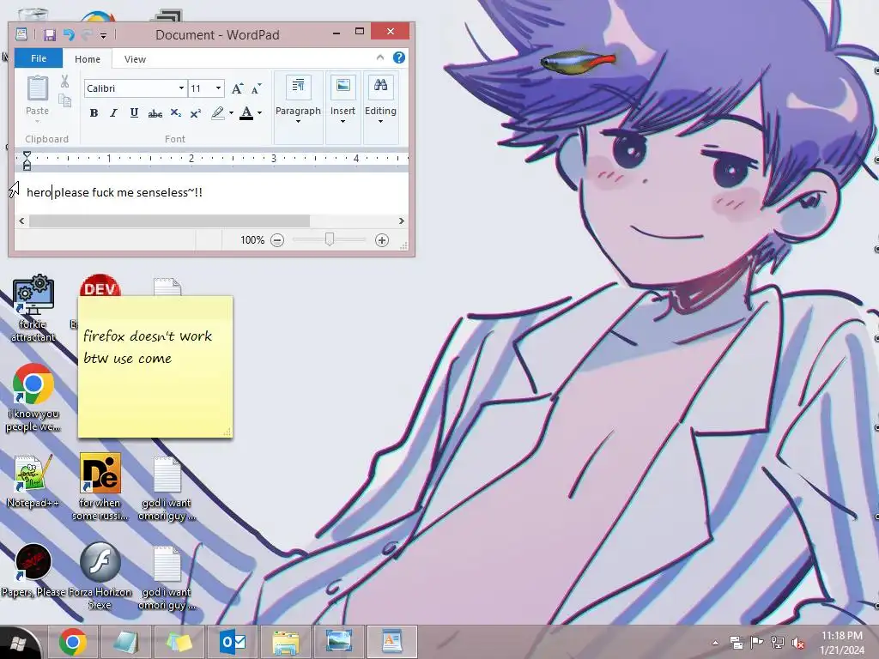The height and width of the screenshot is (659, 879).
Task: Show hidden system tray icons arrow
Action: [x=715, y=643]
